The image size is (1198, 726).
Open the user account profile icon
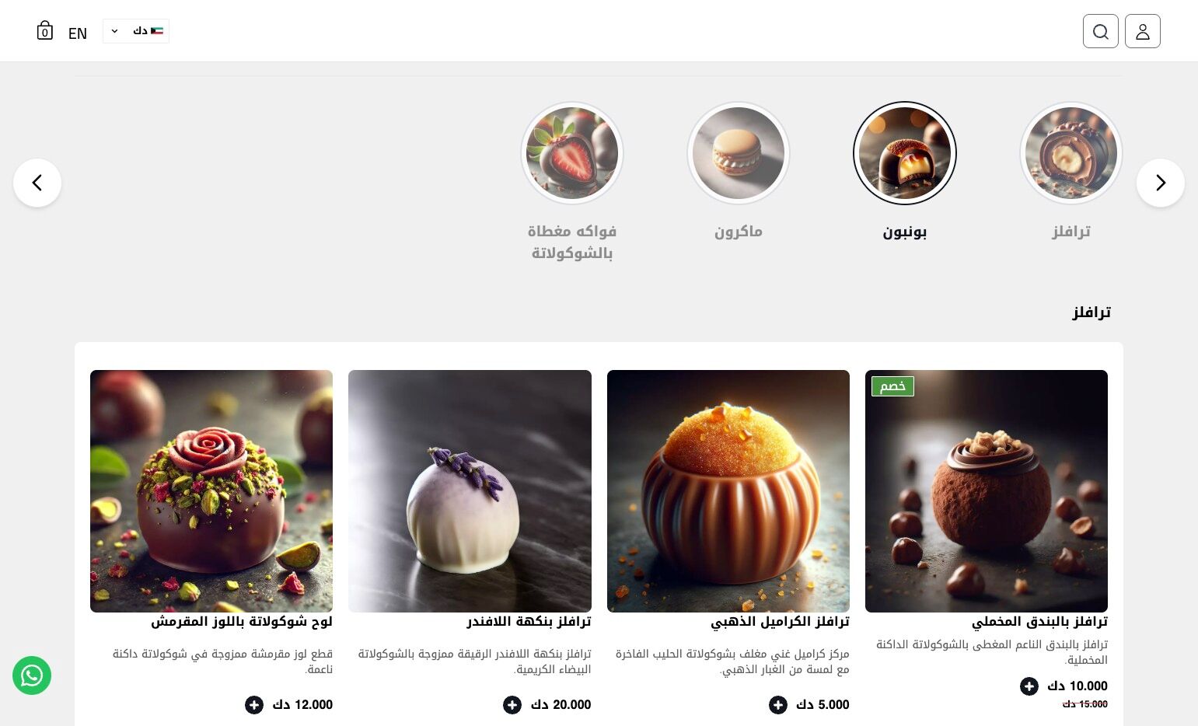tap(1142, 31)
